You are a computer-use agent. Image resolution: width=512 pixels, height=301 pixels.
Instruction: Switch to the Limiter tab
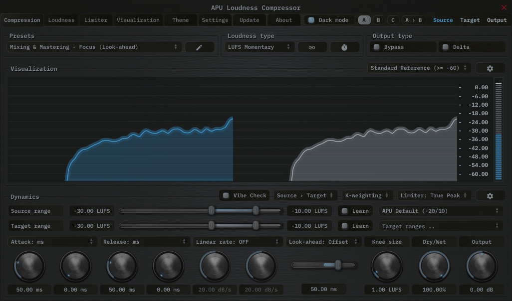[95, 20]
